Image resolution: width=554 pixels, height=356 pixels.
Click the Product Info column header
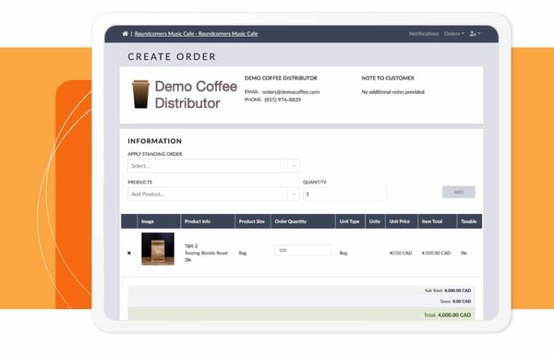click(x=198, y=221)
